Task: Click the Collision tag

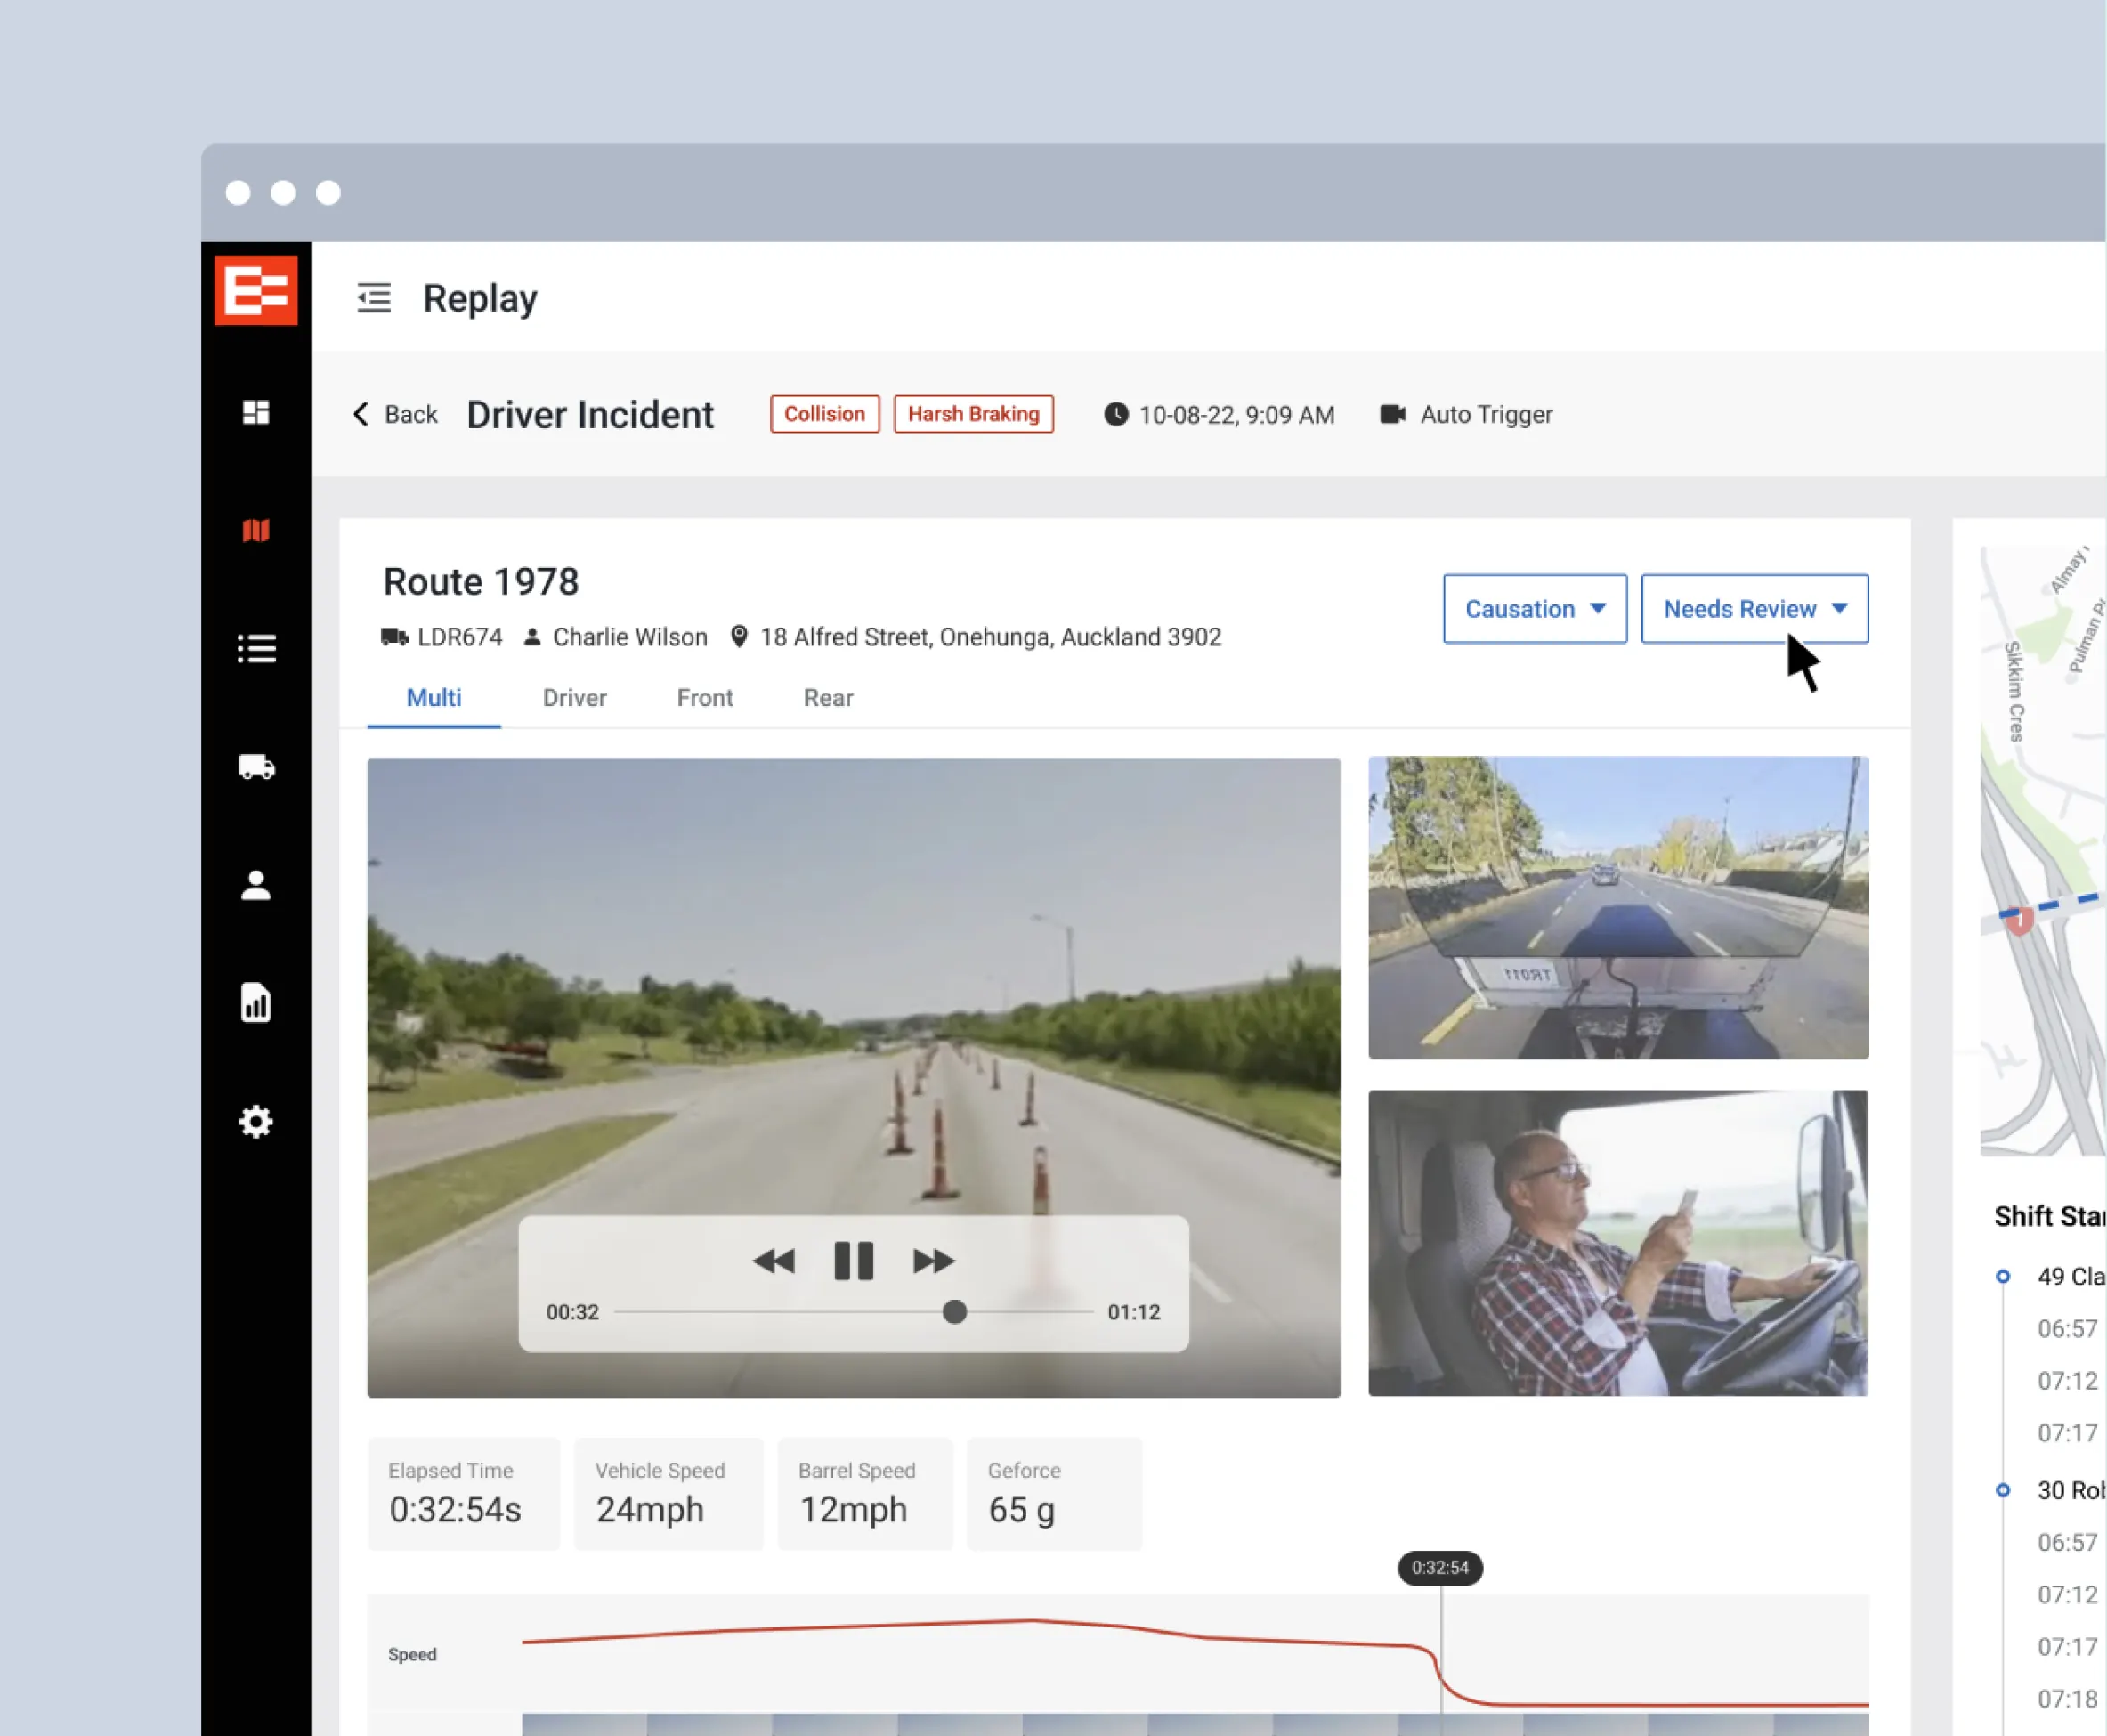Action: point(824,414)
